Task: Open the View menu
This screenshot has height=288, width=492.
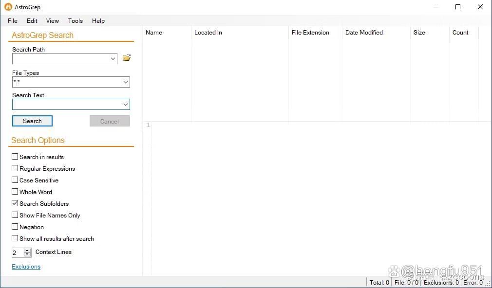Action: pos(53,21)
